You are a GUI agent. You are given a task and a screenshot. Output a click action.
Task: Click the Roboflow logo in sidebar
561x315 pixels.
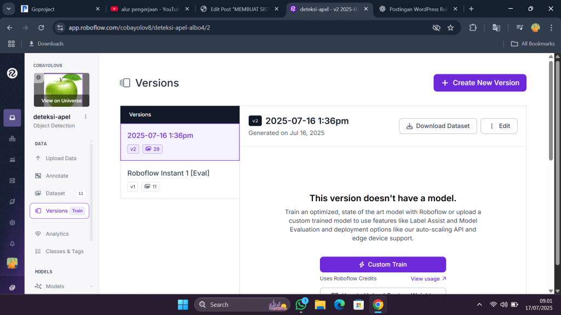pos(12,73)
